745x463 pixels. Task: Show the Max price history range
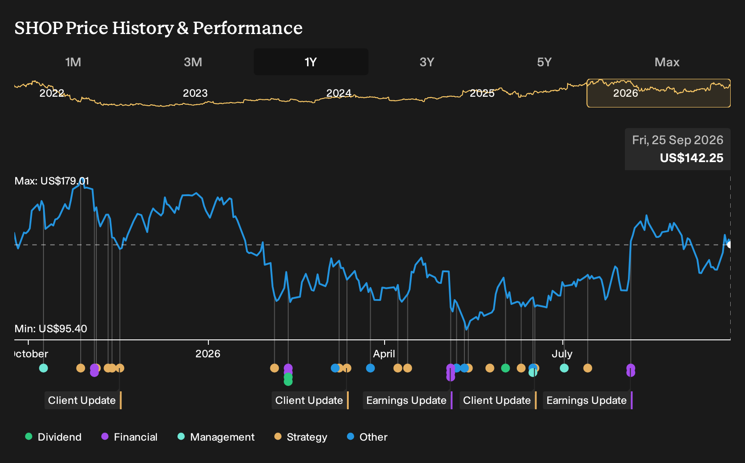(667, 62)
